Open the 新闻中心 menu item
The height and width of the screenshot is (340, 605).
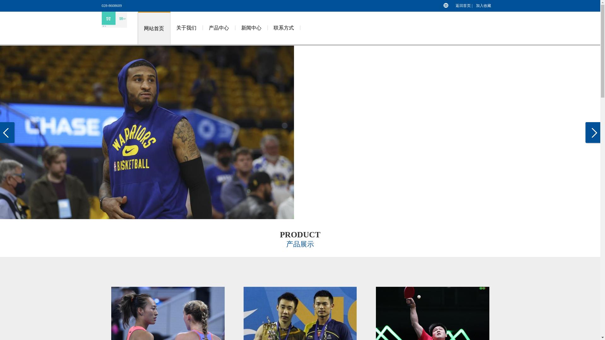251,28
